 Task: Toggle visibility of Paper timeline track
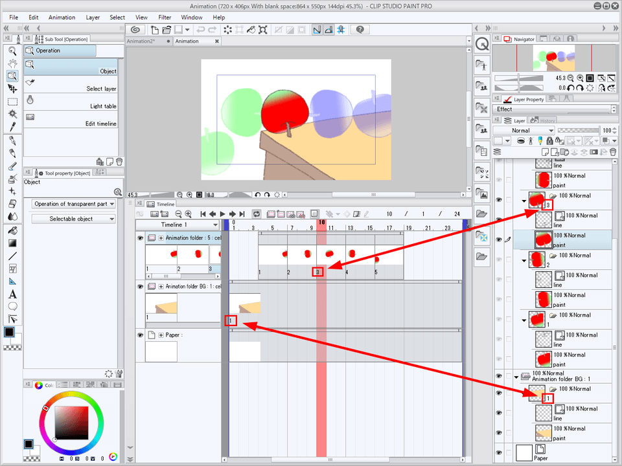[x=140, y=335]
